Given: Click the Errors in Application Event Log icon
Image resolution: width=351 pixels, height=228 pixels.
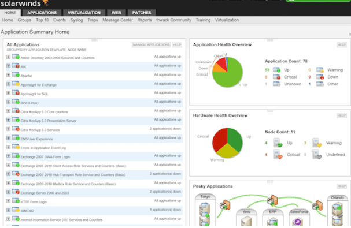Looking at the screenshot, I should tap(16, 147).
